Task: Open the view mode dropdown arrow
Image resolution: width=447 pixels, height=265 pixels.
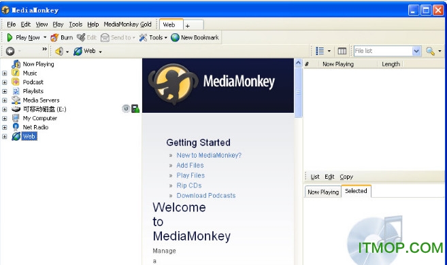Action: pyautogui.click(x=329, y=51)
